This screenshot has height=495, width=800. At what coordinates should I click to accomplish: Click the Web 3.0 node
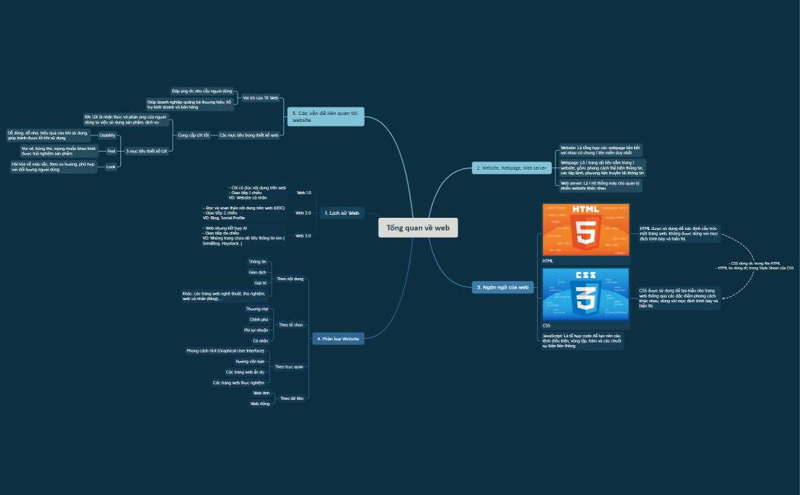click(x=304, y=236)
